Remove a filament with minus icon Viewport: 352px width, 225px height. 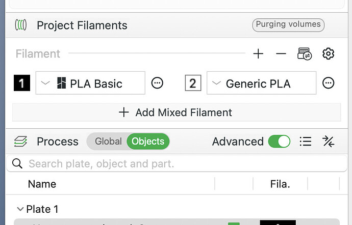tap(281, 54)
